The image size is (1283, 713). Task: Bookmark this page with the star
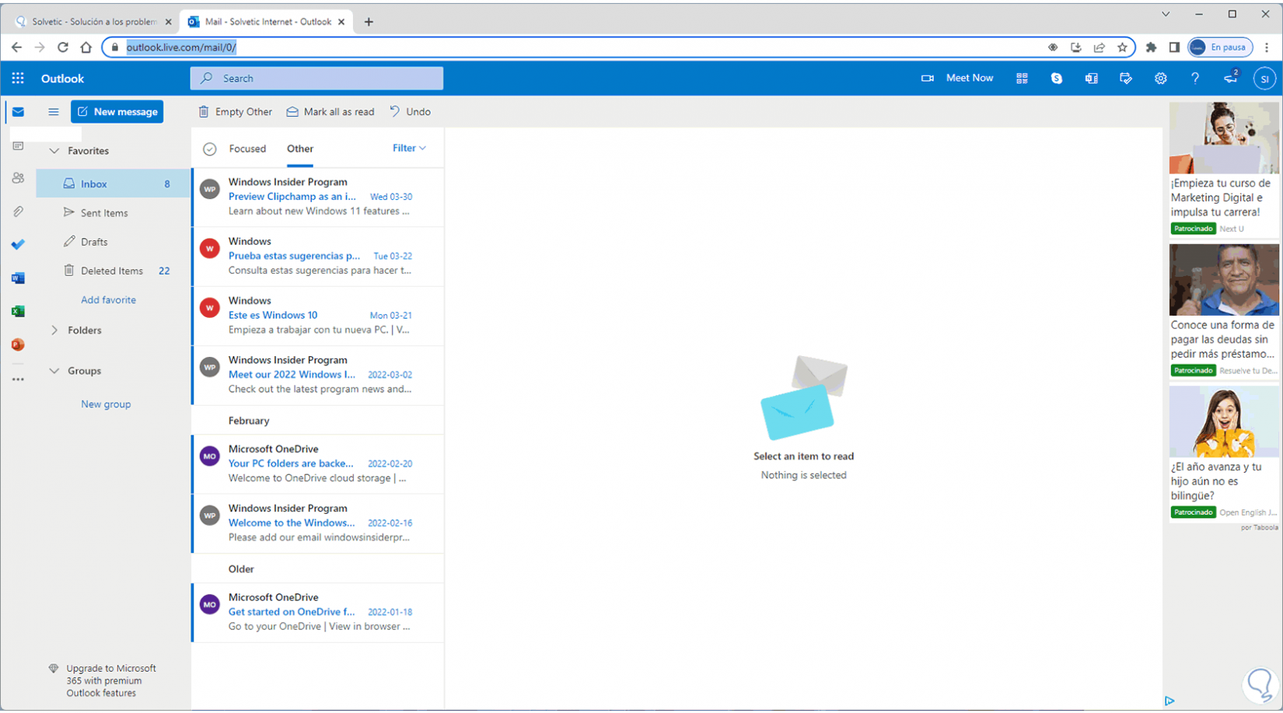(1122, 47)
